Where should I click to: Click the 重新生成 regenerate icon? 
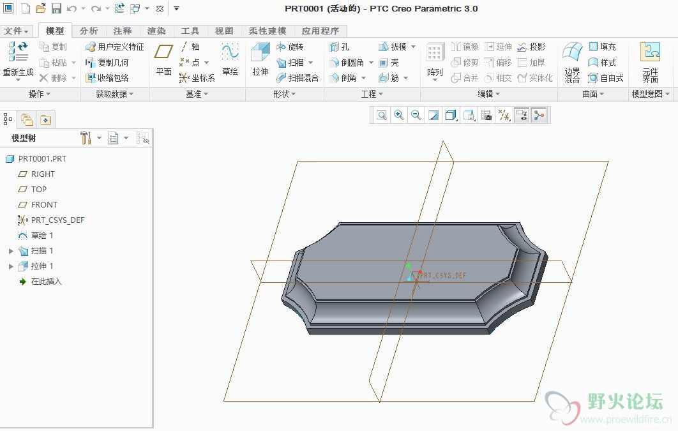18,52
